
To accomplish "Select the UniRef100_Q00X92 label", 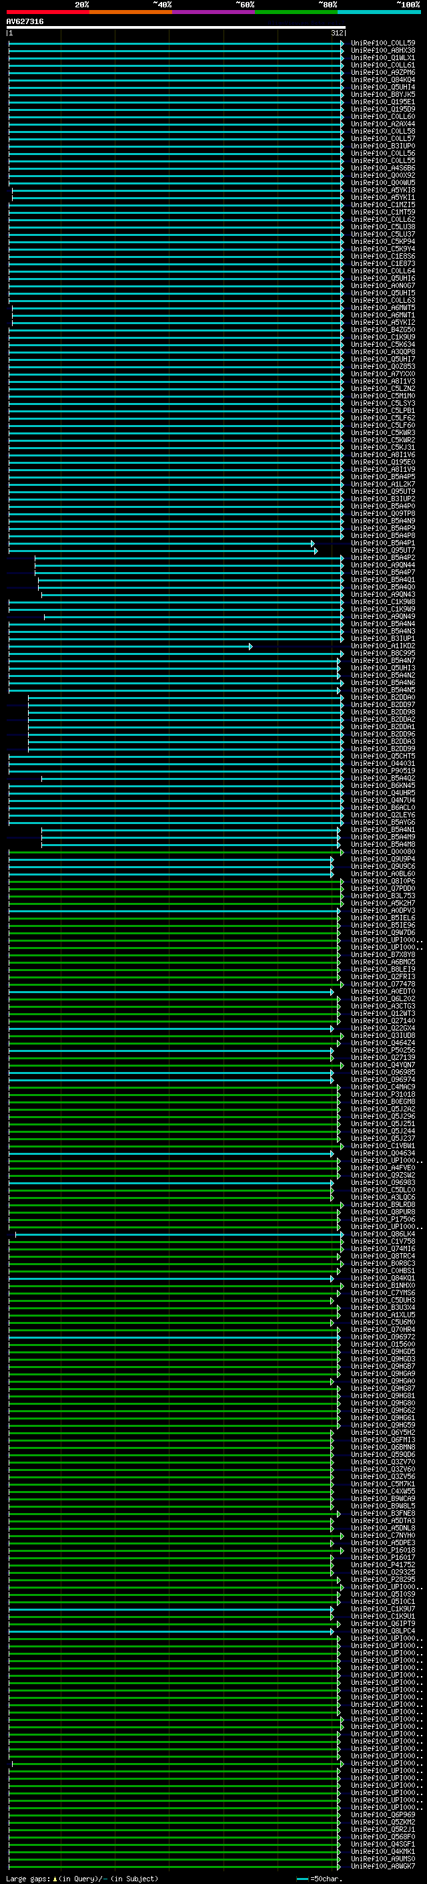I will 383,176.
